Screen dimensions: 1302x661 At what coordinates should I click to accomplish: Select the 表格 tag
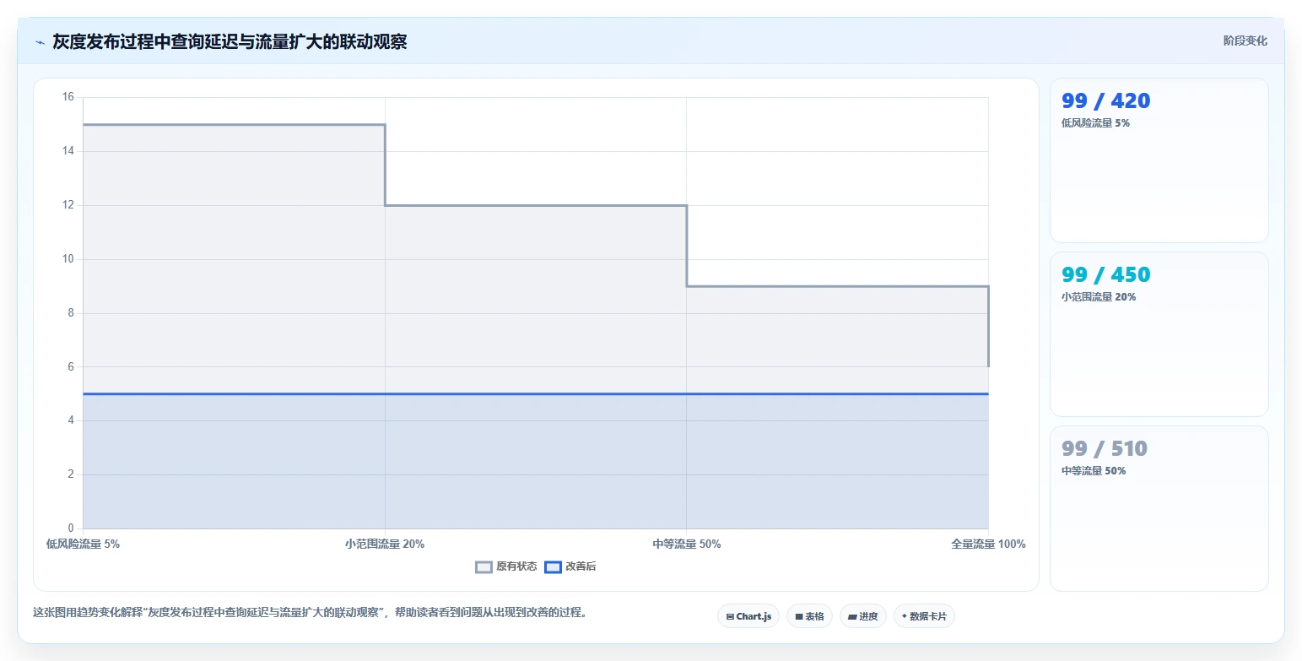point(809,616)
